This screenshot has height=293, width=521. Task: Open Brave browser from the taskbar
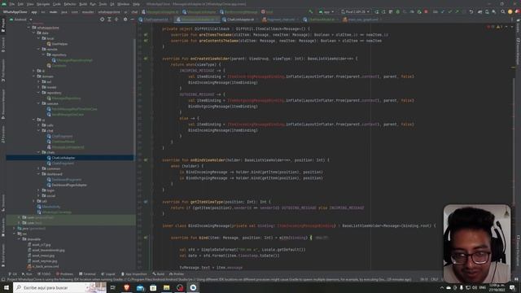click(126, 287)
